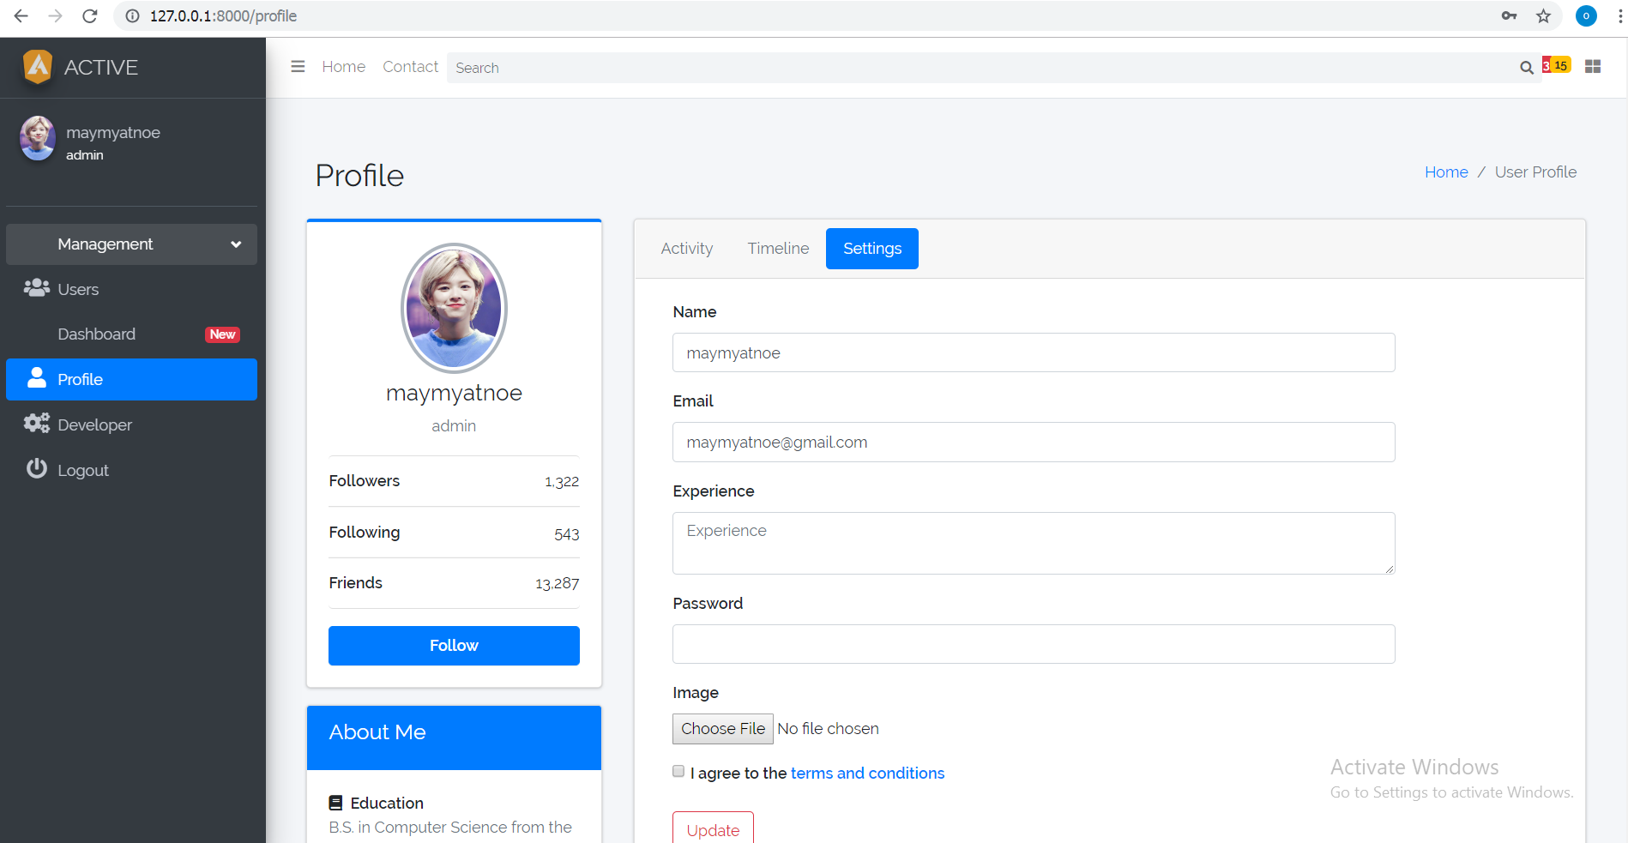The image size is (1628, 843).
Task: Click the User Profile breadcrumb text
Action: tap(1535, 172)
